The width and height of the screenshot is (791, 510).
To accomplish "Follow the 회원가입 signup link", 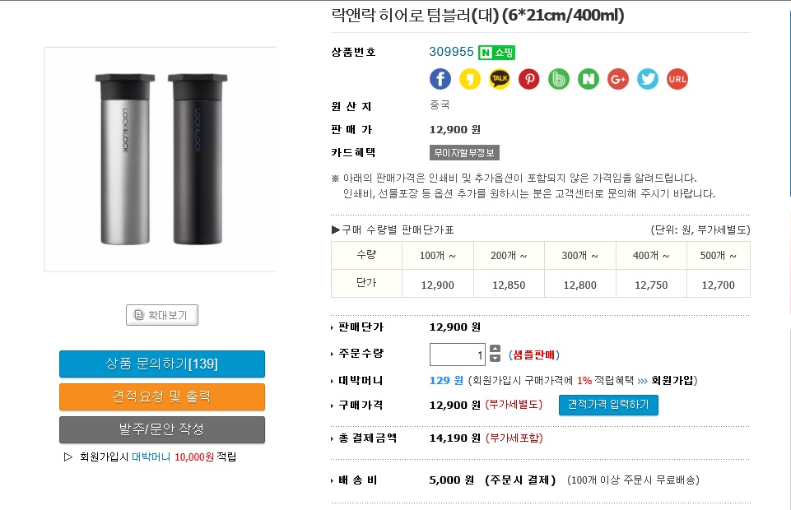I will 674,381.
